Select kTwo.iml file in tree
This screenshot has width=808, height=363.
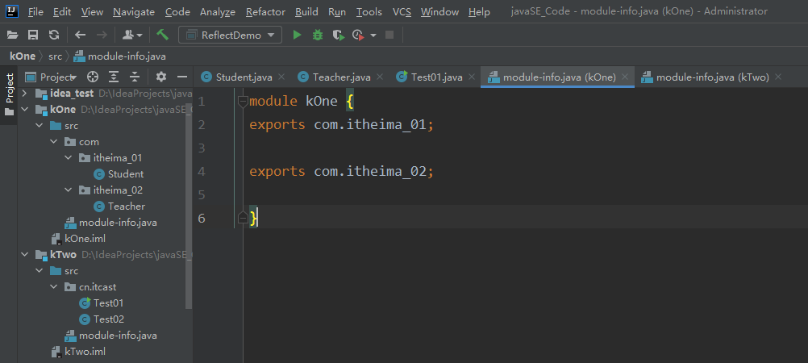click(85, 352)
